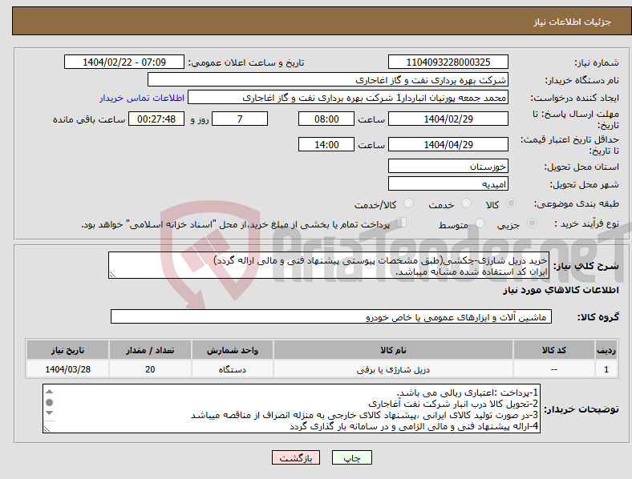632x479 pixels.
Task: Click the item name cell دریل شارژی یا برقی
Action: [x=393, y=369]
